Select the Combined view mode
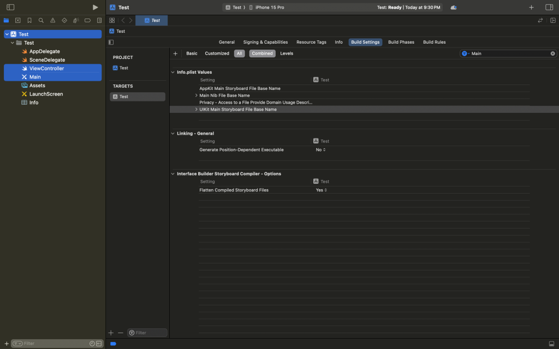The image size is (559, 349). tap(263, 53)
